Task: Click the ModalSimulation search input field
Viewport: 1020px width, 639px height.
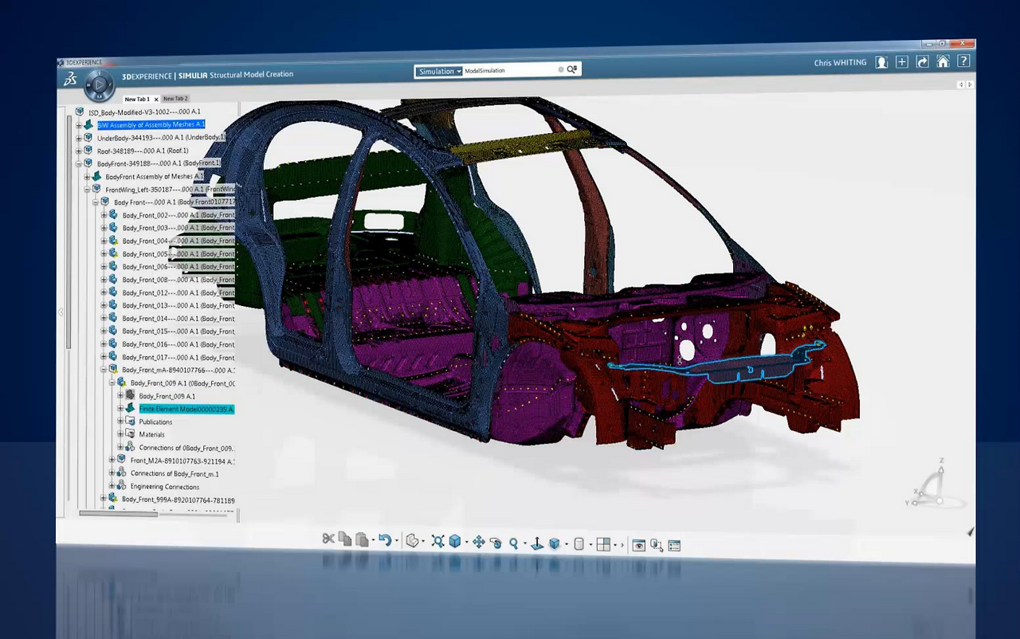Action: coord(510,71)
